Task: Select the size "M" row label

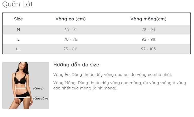Action: [18, 30]
